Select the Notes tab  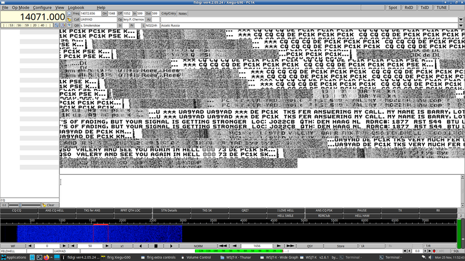click(183, 13)
